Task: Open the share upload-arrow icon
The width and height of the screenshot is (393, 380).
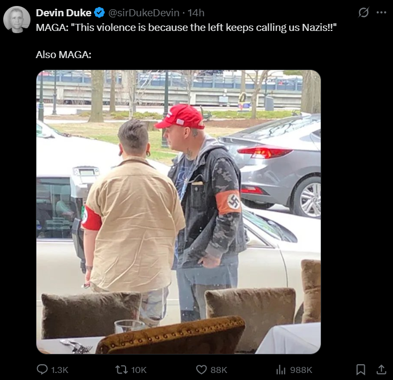Action: click(x=381, y=370)
